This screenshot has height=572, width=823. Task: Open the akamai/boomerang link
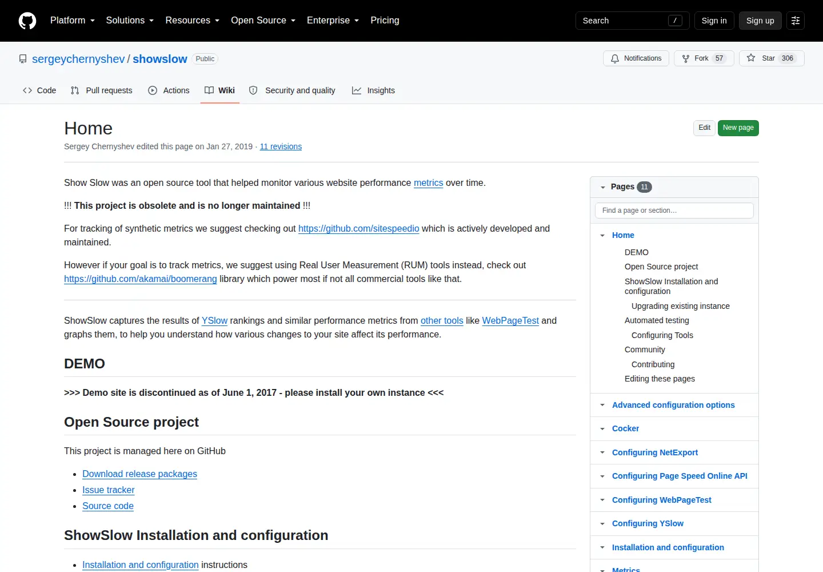(141, 279)
